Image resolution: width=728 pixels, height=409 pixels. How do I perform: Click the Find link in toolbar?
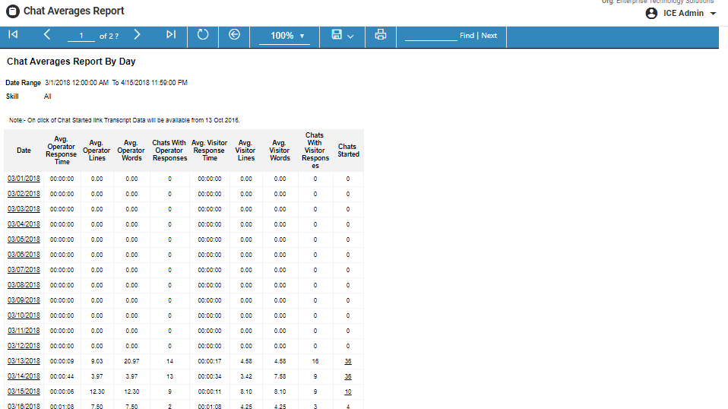(x=467, y=36)
